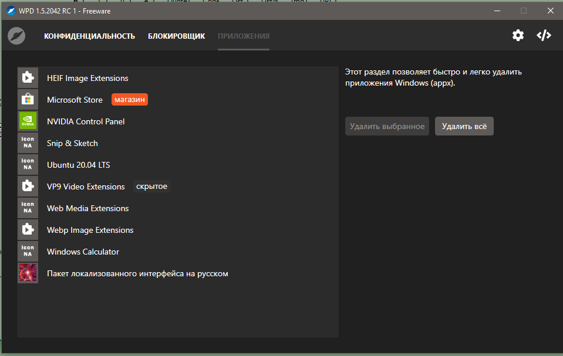Minimize the WPD window
This screenshot has width=563, height=356.
tap(497, 11)
